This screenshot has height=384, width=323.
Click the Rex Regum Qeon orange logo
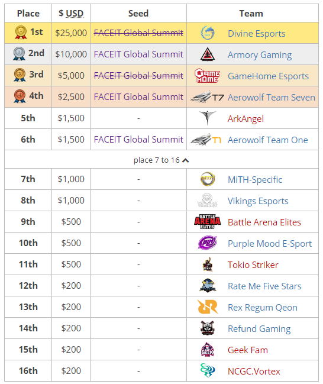click(x=208, y=307)
